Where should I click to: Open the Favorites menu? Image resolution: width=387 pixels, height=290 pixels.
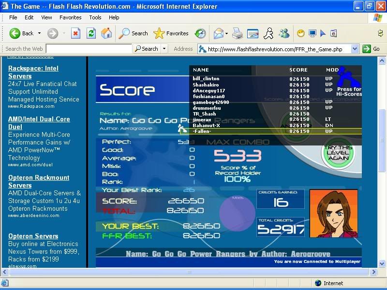71,17
